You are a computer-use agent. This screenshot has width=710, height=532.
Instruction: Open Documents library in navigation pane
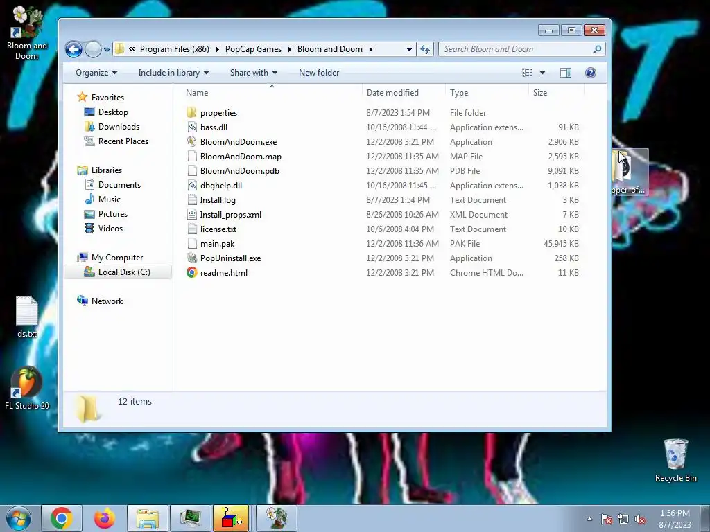(x=119, y=184)
